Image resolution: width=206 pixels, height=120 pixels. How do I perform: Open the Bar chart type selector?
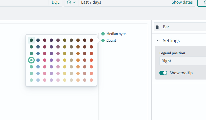coord(180,27)
